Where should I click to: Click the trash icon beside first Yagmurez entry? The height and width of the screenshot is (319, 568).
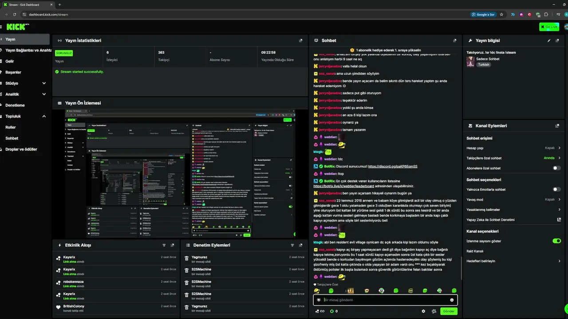(x=188, y=259)
